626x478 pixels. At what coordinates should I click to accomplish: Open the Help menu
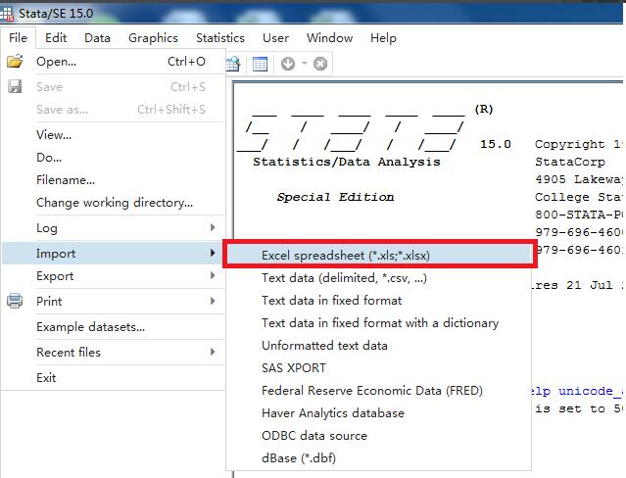tap(383, 38)
